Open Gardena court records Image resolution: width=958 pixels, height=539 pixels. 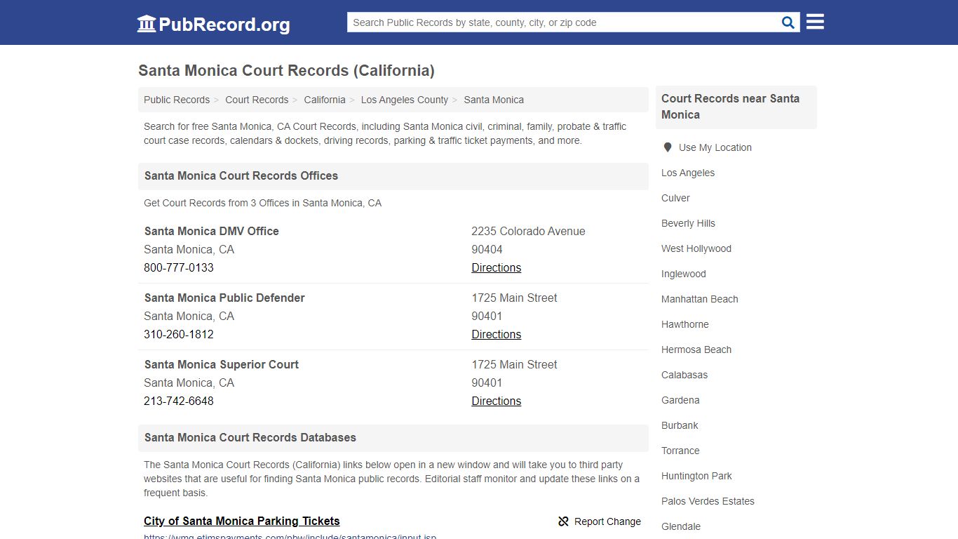click(680, 400)
